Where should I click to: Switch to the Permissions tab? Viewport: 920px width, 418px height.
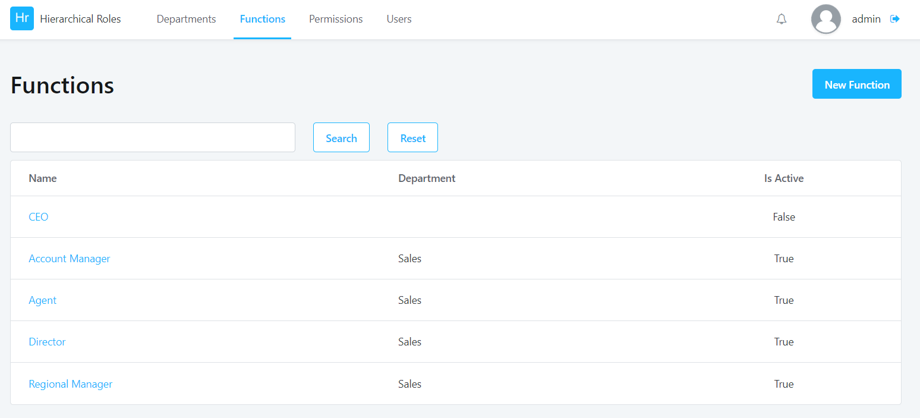coord(335,18)
